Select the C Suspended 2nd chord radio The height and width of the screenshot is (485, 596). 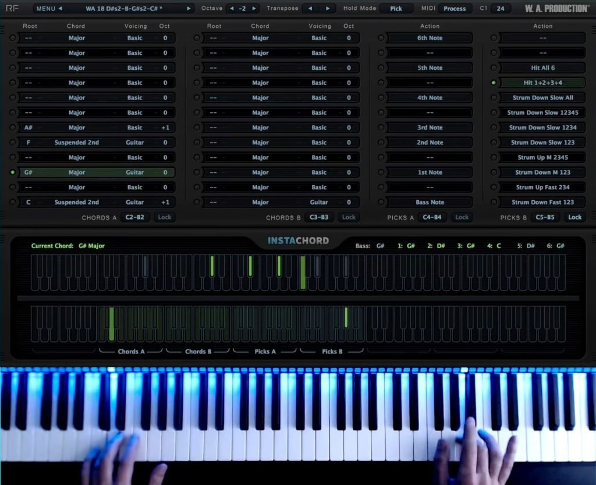[13, 202]
